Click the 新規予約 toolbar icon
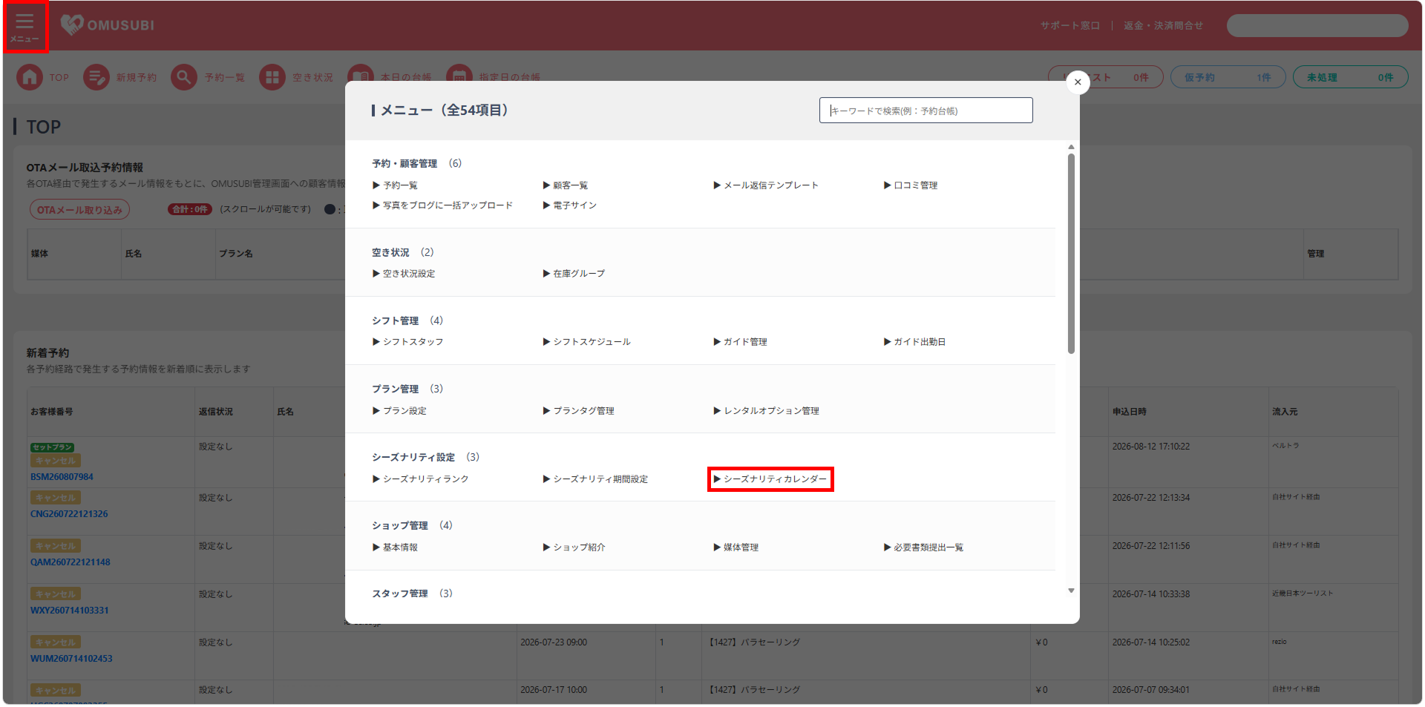 click(x=96, y=77)
